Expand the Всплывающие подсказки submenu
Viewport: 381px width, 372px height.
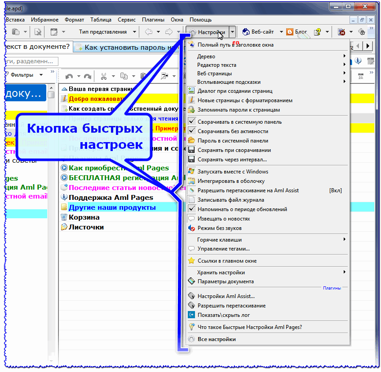(x=268, y=82)
